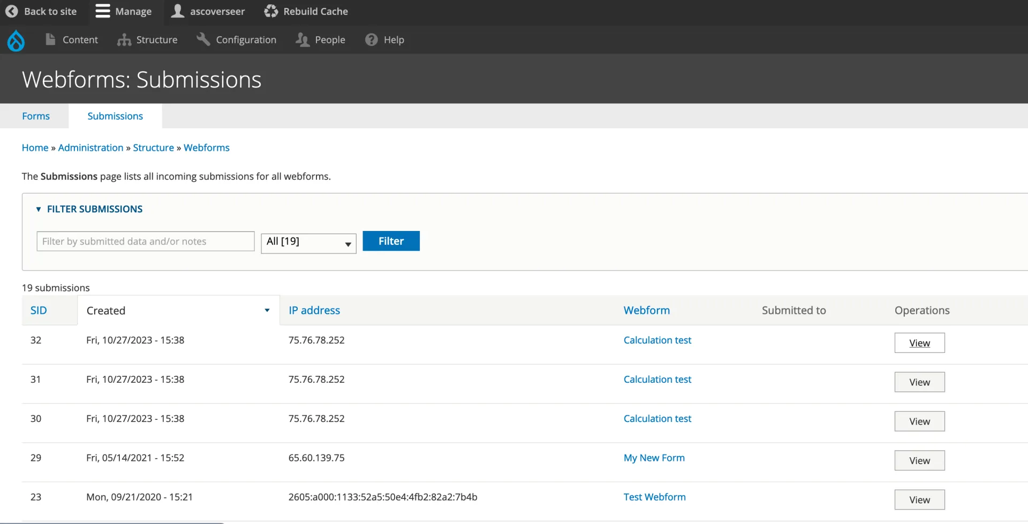Click the date Mon, 09/21/2020 - 15:21
1028x524 pixels.
(x=139, y=497)
